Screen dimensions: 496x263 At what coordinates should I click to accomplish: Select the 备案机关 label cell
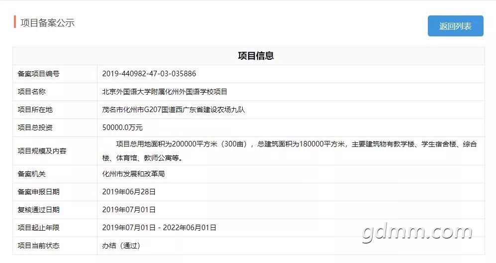(55, 174)
